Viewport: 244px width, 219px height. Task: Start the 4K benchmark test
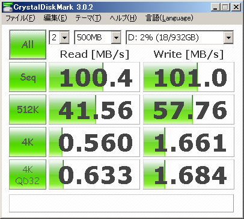(28, 142)
